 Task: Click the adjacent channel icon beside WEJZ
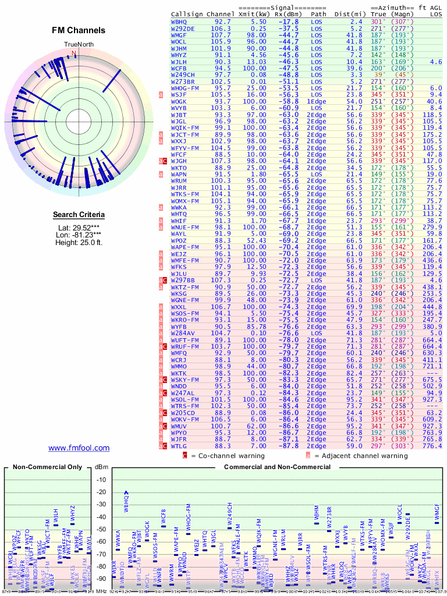161,254
